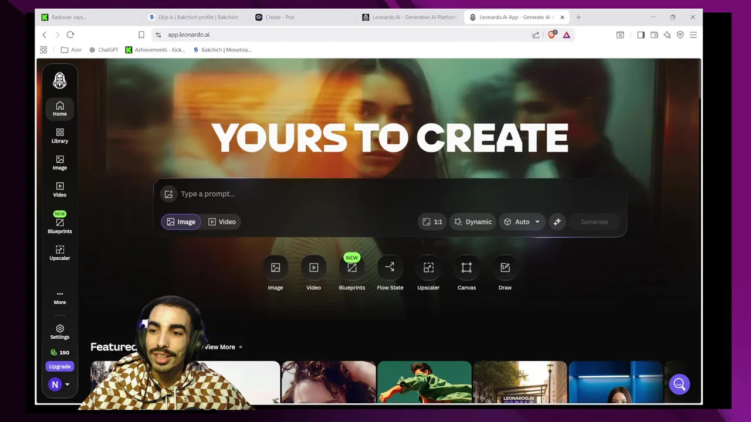Open the Leonardo.AI street featured thumbnail
The image size is (751, 422).
click(x=520, y=382)
